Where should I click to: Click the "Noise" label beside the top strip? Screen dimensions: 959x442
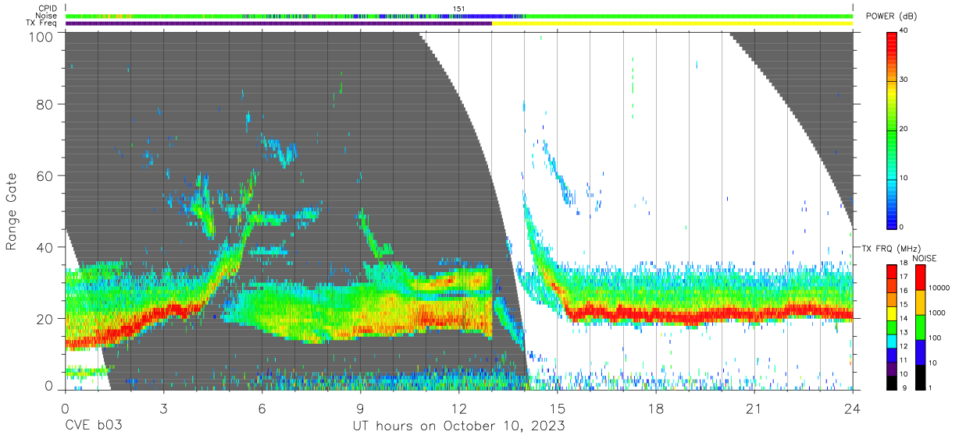[48, 16]
